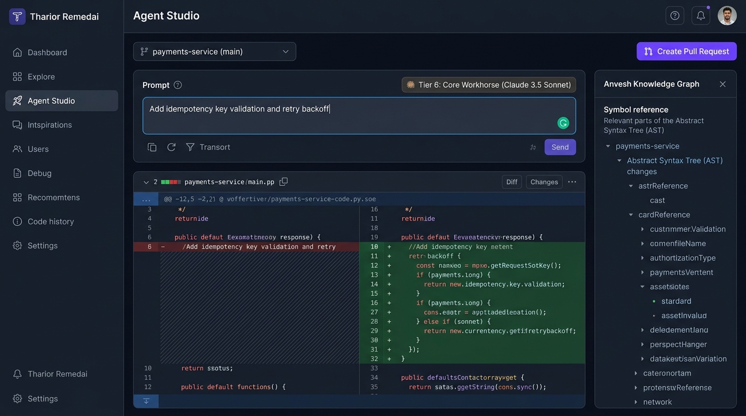Click the refresh prompt icon
Image resolution: width=746 pixels, height=416 pixels.
tap(171, 147)
